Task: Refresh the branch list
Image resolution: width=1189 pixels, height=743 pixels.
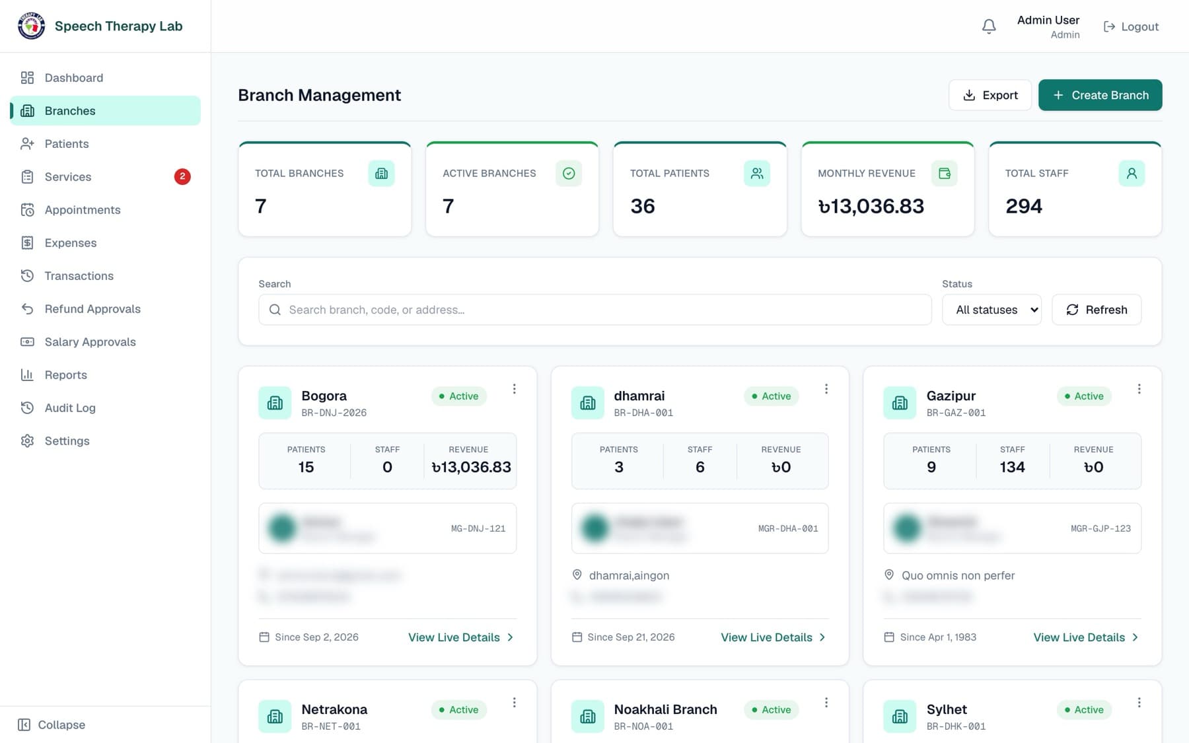Action: [x=1097, y=310]
